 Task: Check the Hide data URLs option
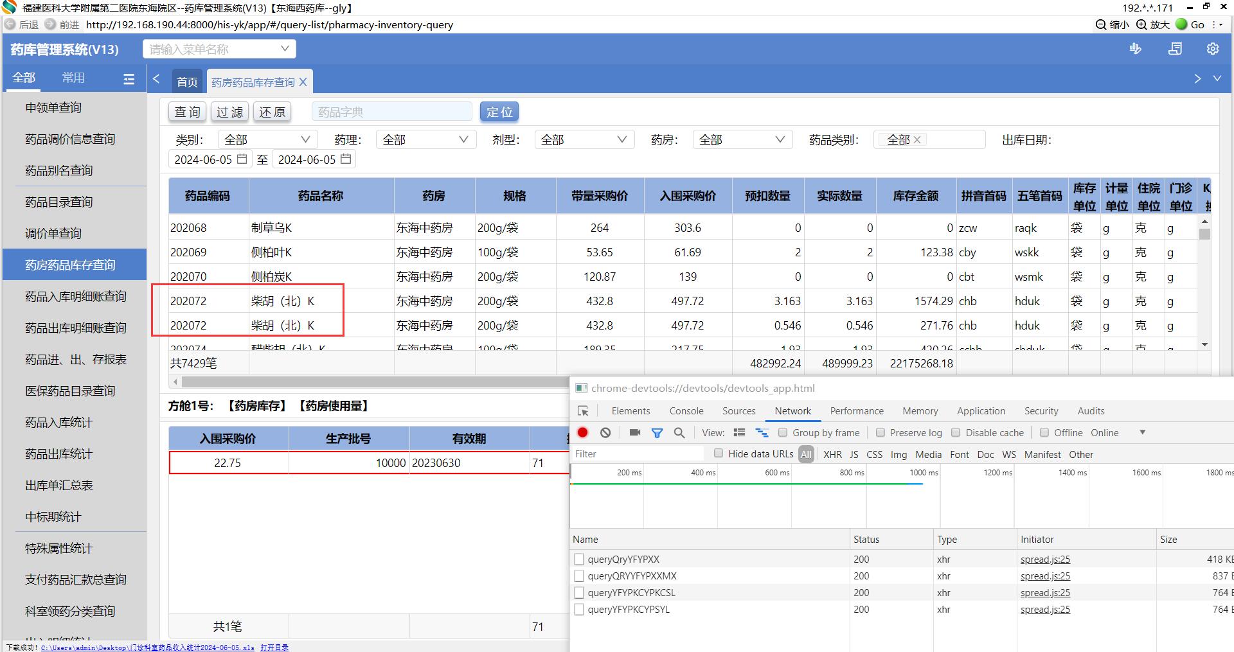(719, 454)
